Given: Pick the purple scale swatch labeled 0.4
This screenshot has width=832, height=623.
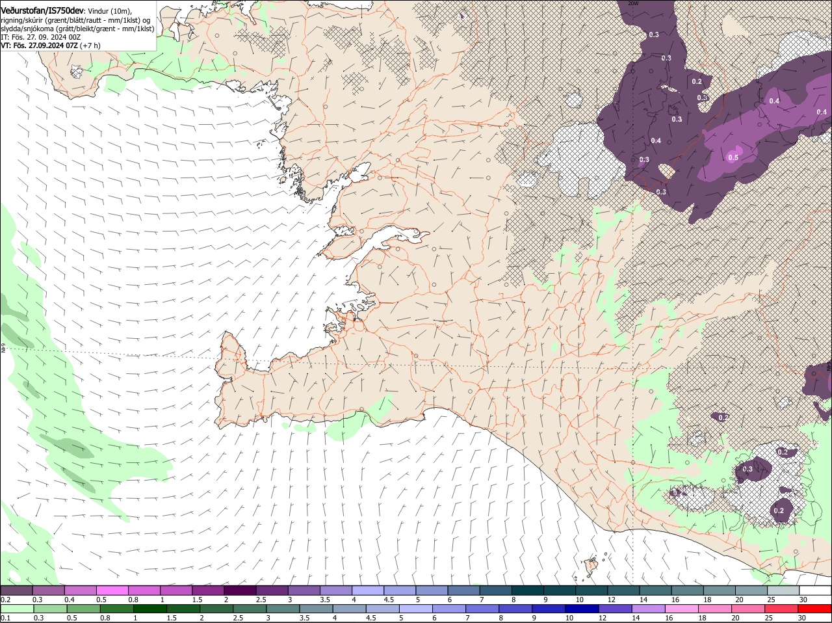Looking at the screenshot, I should 80,590.
